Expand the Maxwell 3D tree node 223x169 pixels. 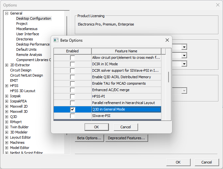coord(6,111)
